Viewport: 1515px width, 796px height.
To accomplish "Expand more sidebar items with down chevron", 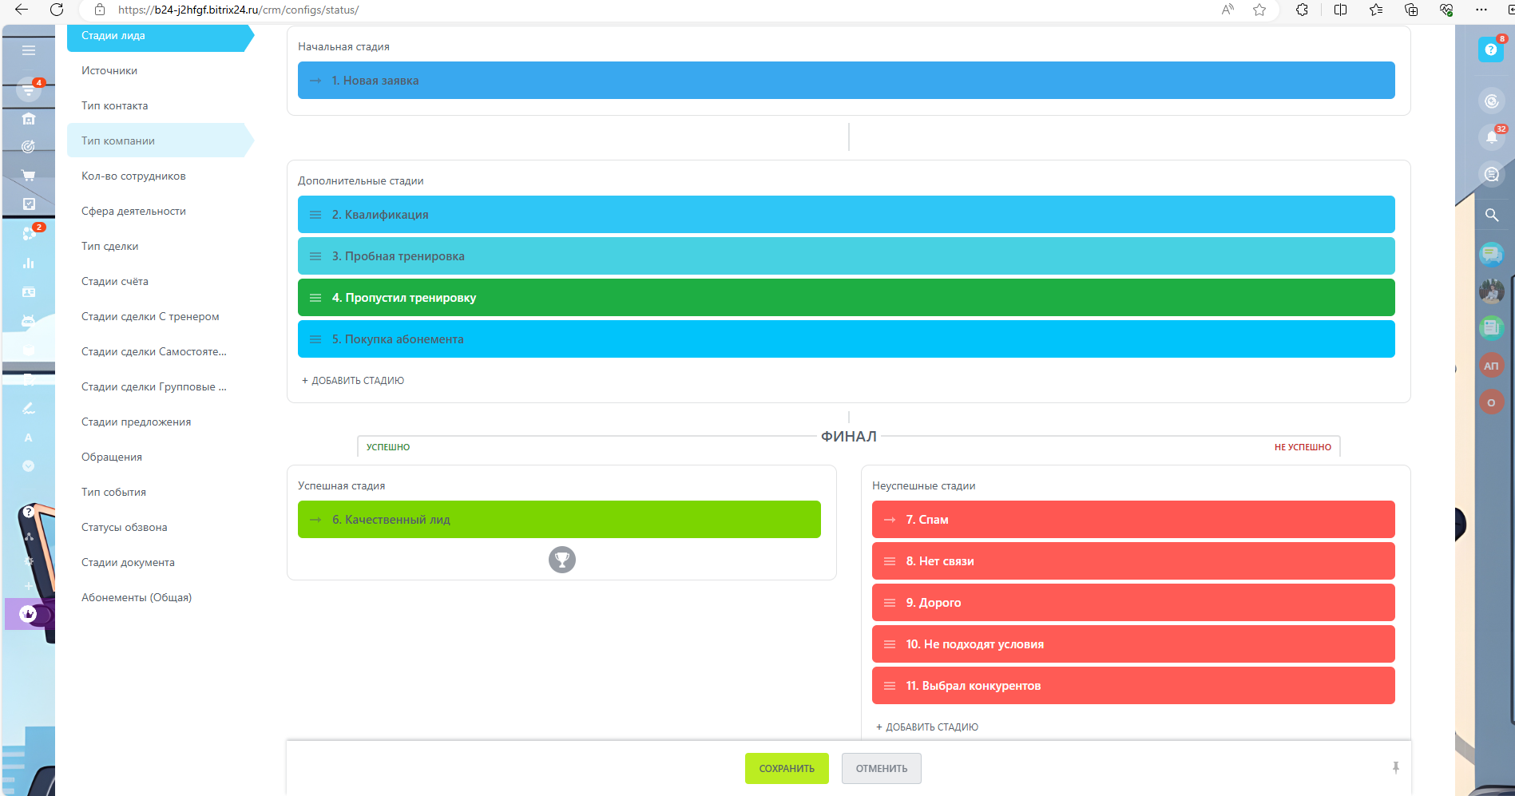I will [29, 465].
